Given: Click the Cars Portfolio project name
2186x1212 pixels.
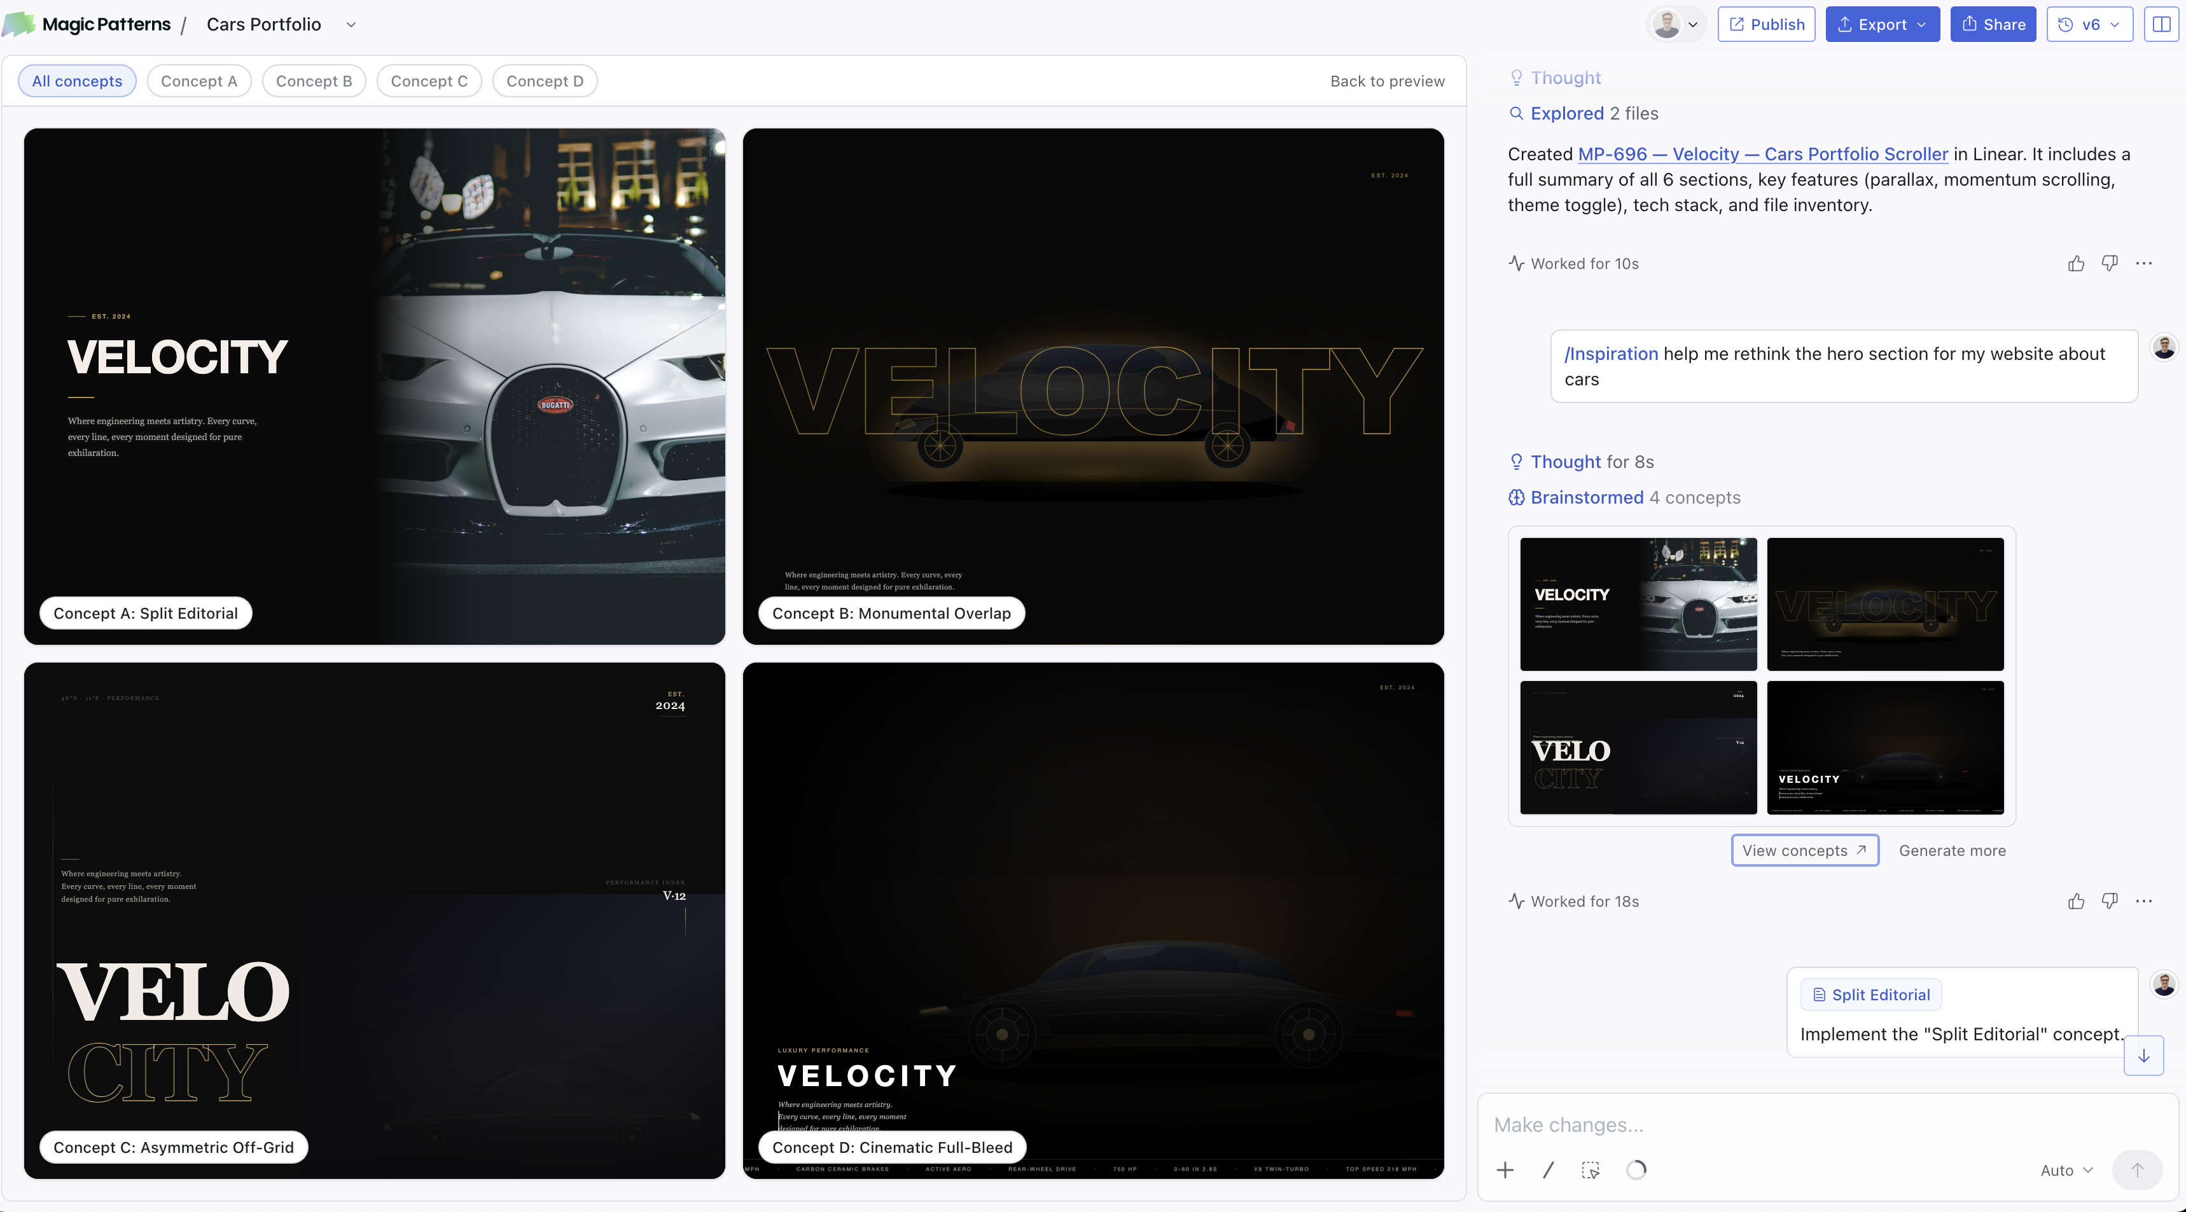Looking at the screenshot, I should 264,25.
